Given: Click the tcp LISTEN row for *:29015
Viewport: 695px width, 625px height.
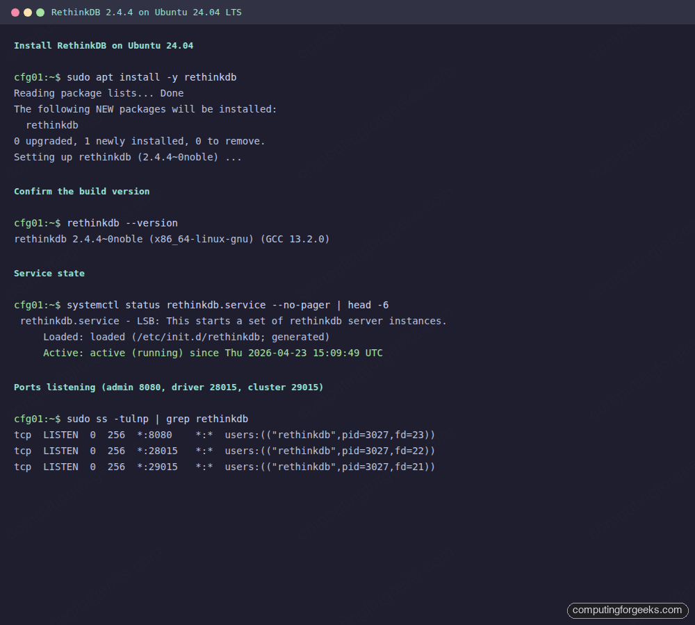Looking at the screenshot, I should point(224,467).
